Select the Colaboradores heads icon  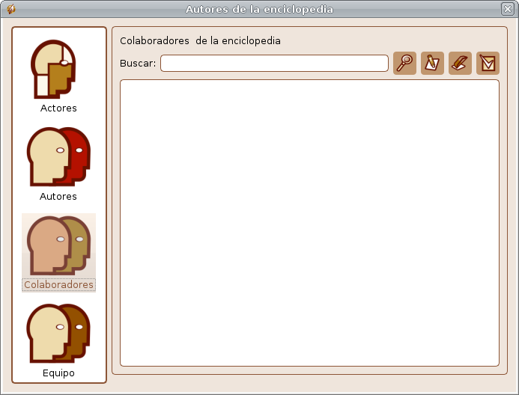pyautogui.click(x=58, y=245)
